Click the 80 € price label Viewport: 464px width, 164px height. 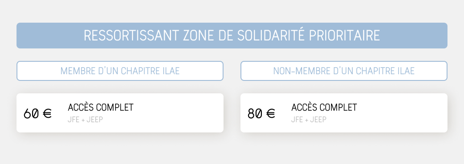261,114
